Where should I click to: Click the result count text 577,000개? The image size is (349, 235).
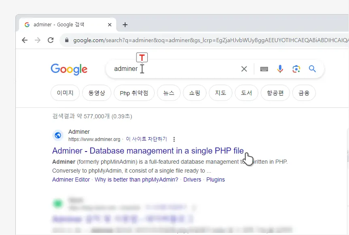tap(97, 116)
